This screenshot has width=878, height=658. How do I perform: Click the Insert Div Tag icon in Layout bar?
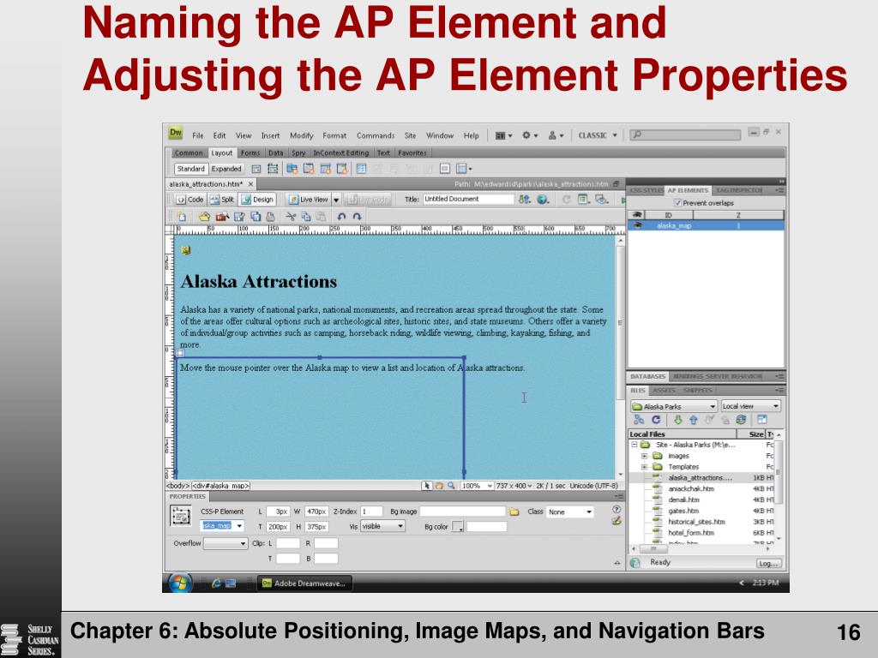pos(256,169)
